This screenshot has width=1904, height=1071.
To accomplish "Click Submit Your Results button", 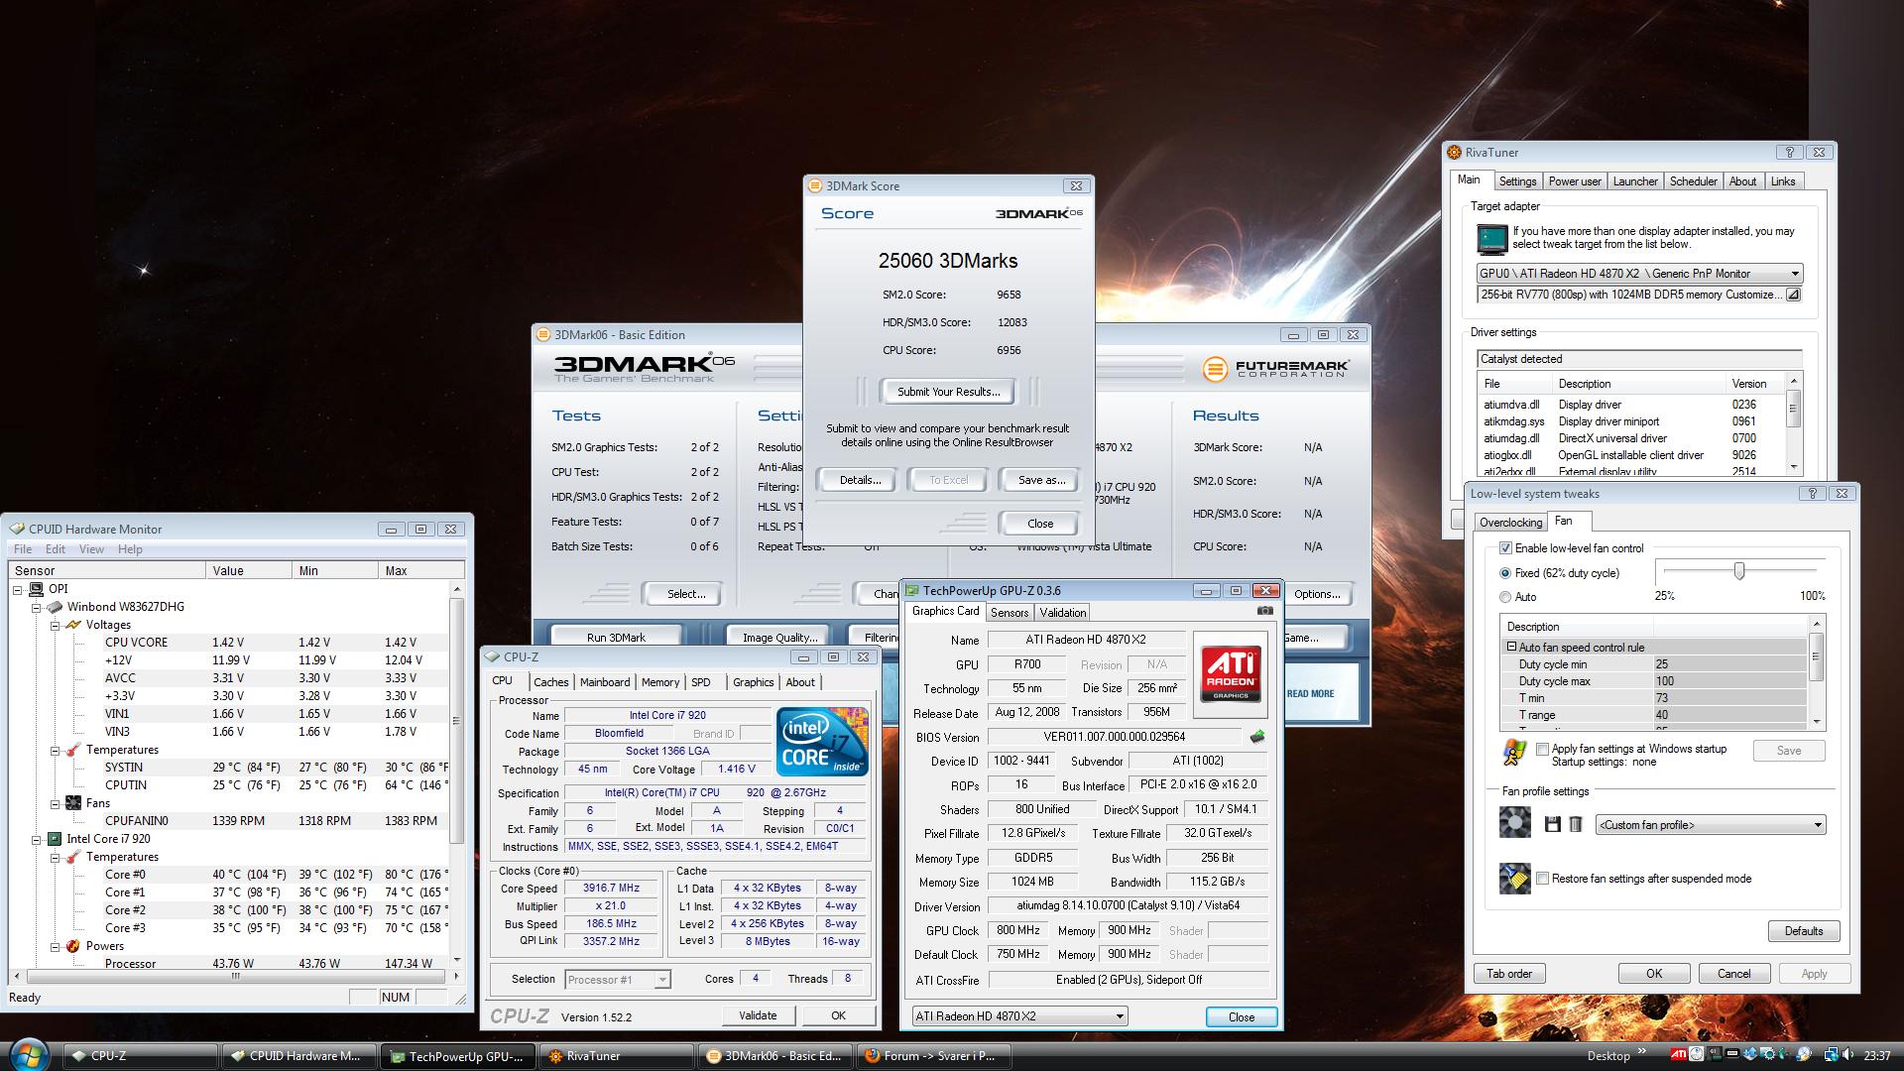I will 948,392.
